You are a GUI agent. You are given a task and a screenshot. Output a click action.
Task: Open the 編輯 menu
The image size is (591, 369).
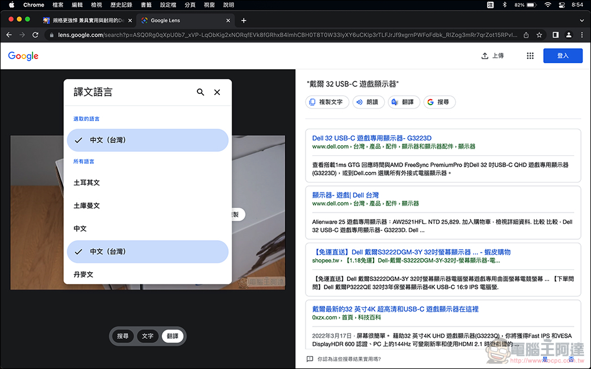77,5
